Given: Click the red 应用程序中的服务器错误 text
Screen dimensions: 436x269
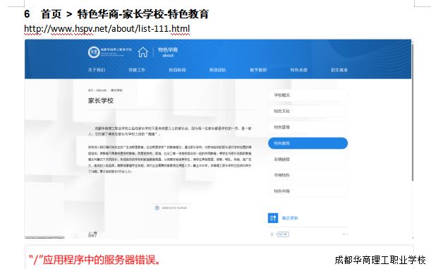Looking at the screenshot, I should pyautogui.click(x=95, y=260).
